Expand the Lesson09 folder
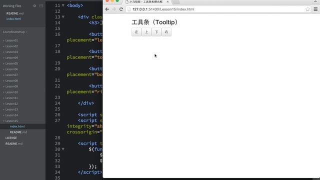 coord(10,86)
